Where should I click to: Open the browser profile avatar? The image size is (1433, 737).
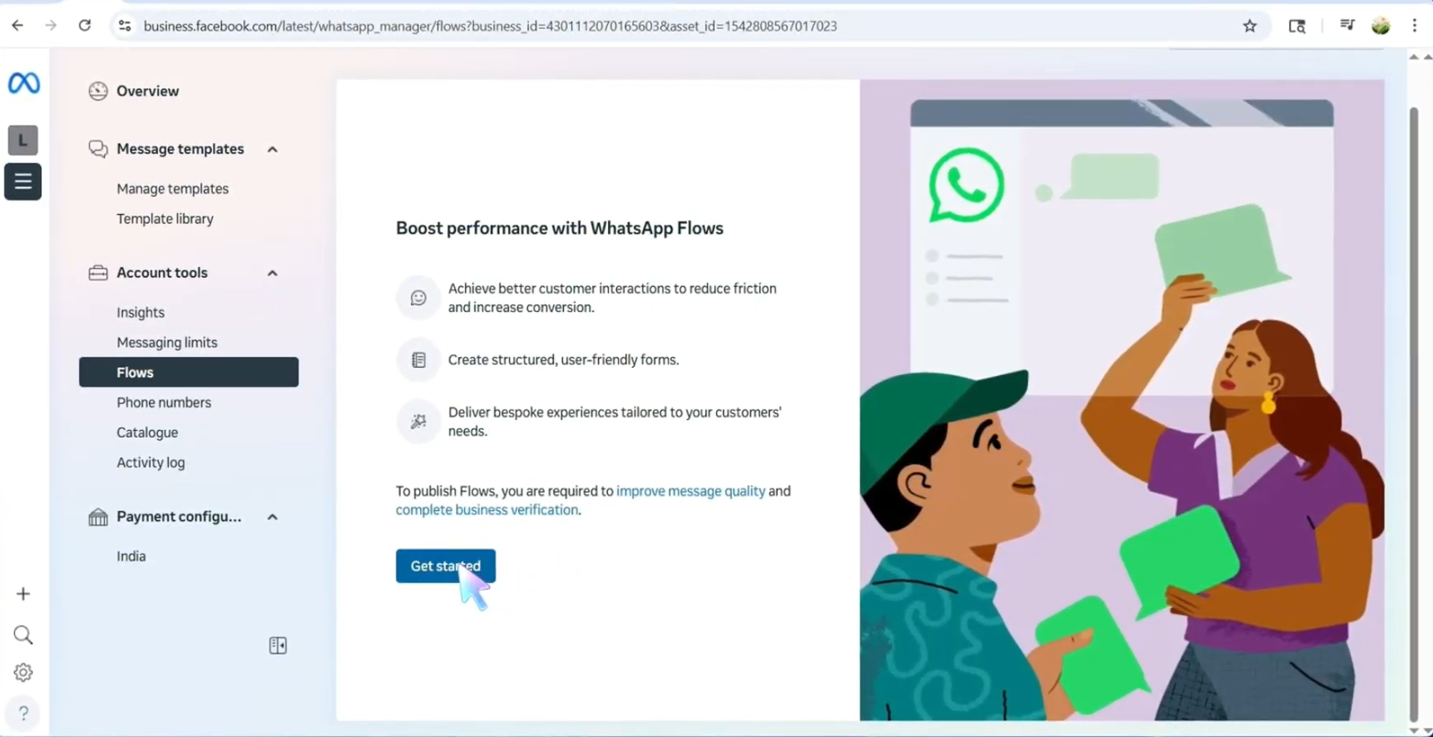coord(1381,26)
